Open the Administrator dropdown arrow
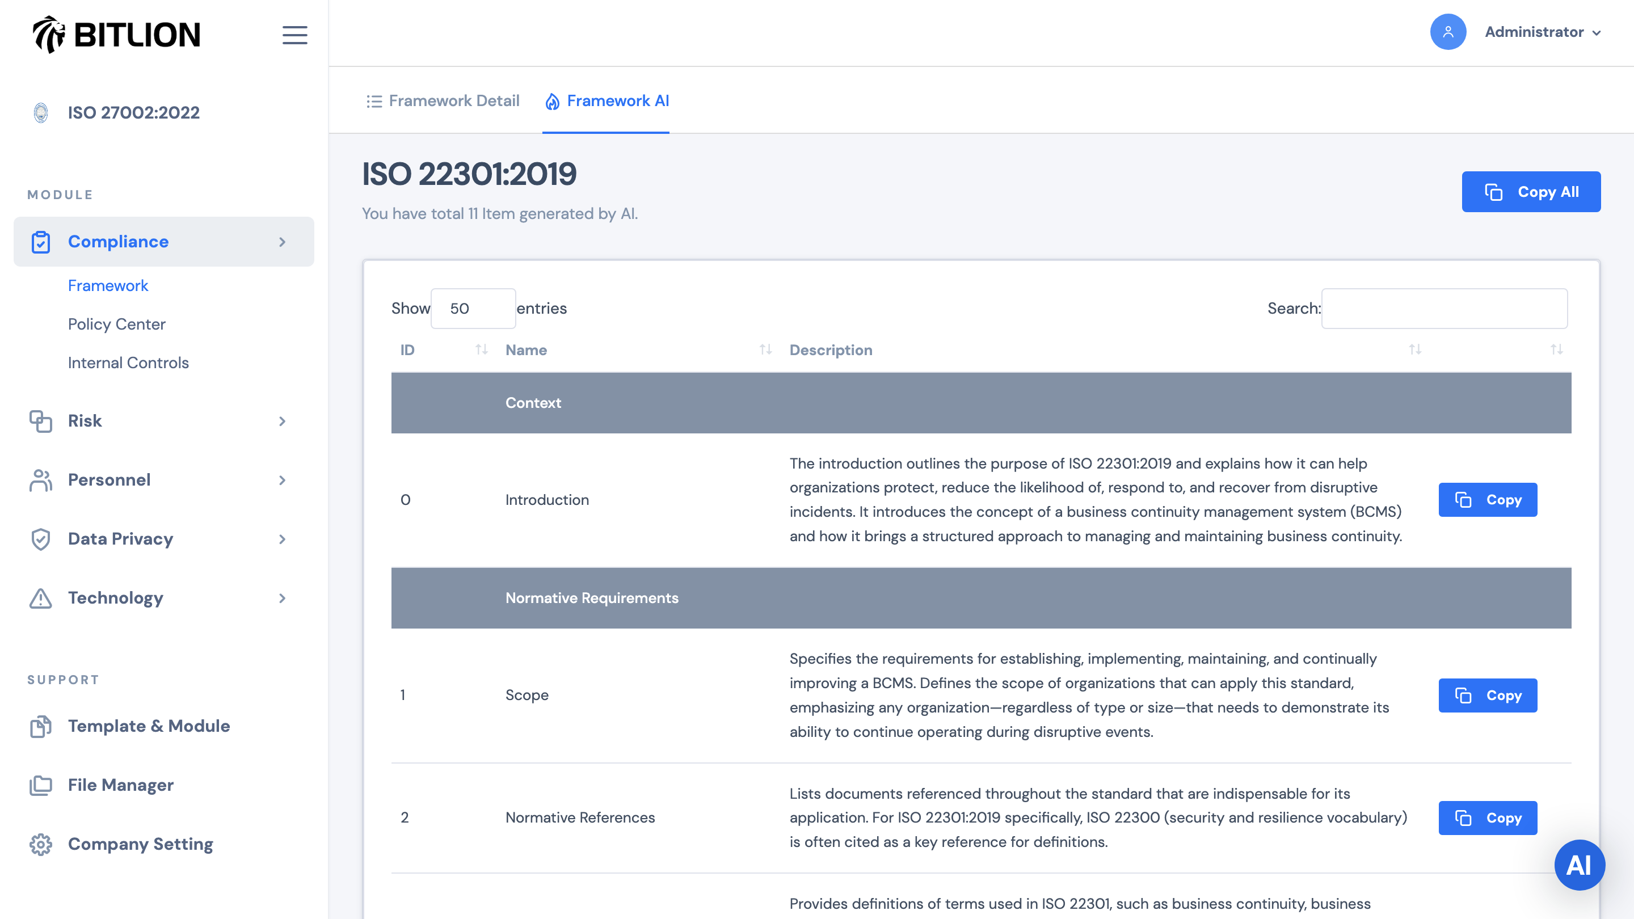Viewport: 1634px width, 919px height. click(1597, 33)
